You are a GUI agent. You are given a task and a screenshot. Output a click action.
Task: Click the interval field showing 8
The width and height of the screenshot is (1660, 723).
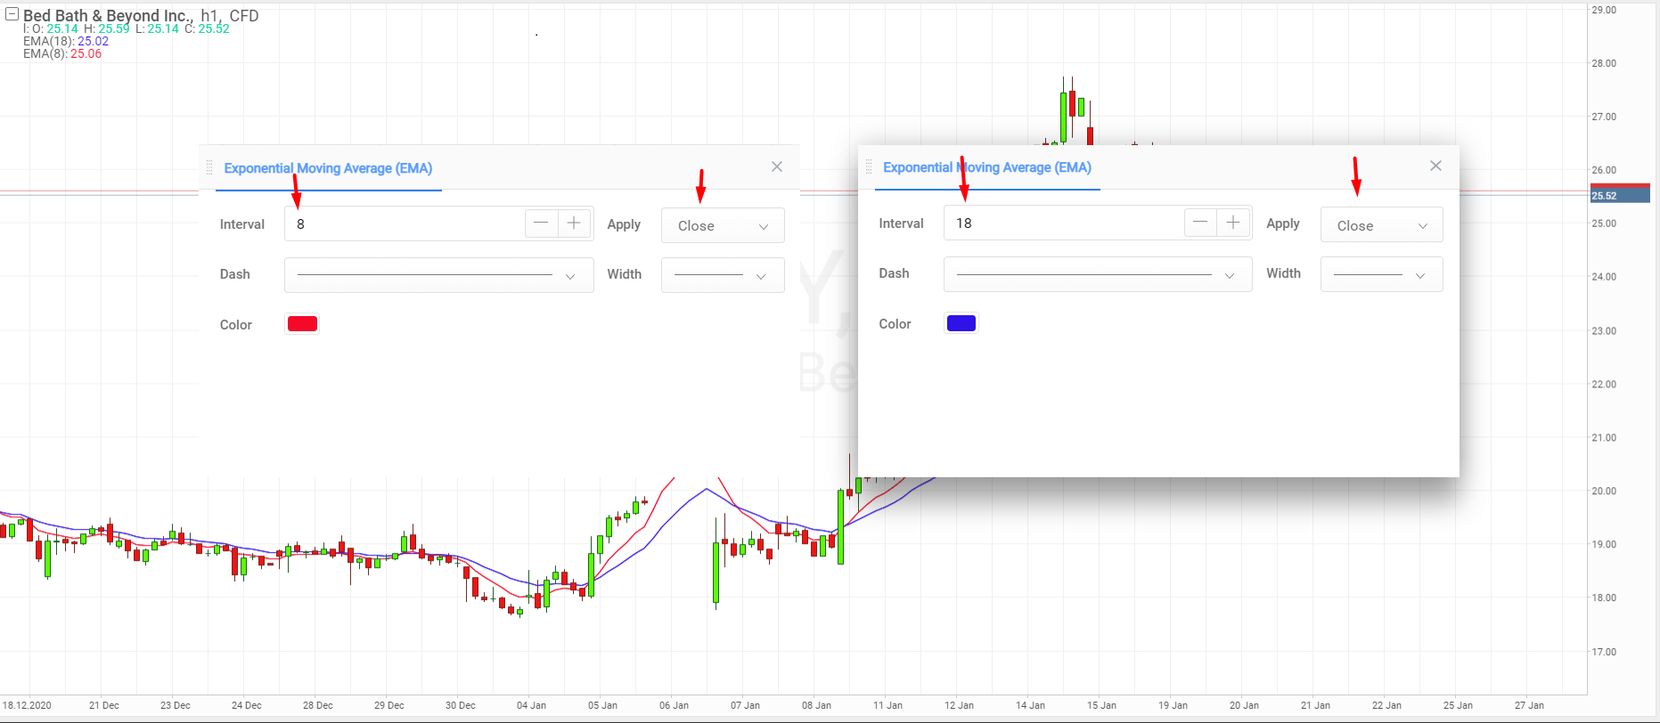point(405,224)
